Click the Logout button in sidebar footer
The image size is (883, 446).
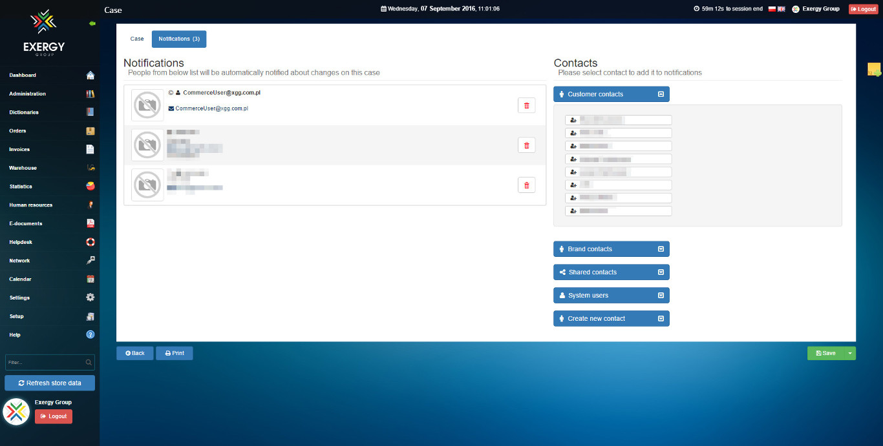coord(54,416)
